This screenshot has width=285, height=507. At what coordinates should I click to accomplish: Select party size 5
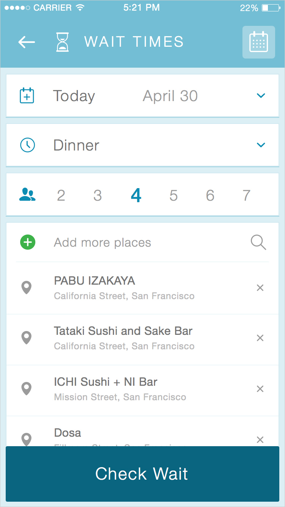point(174,195)
